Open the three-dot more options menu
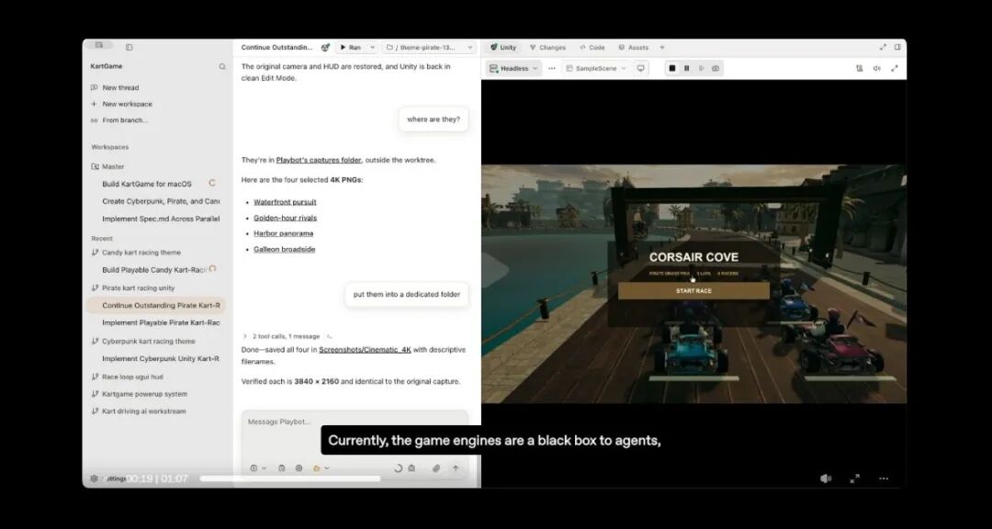 pos(552,68)
